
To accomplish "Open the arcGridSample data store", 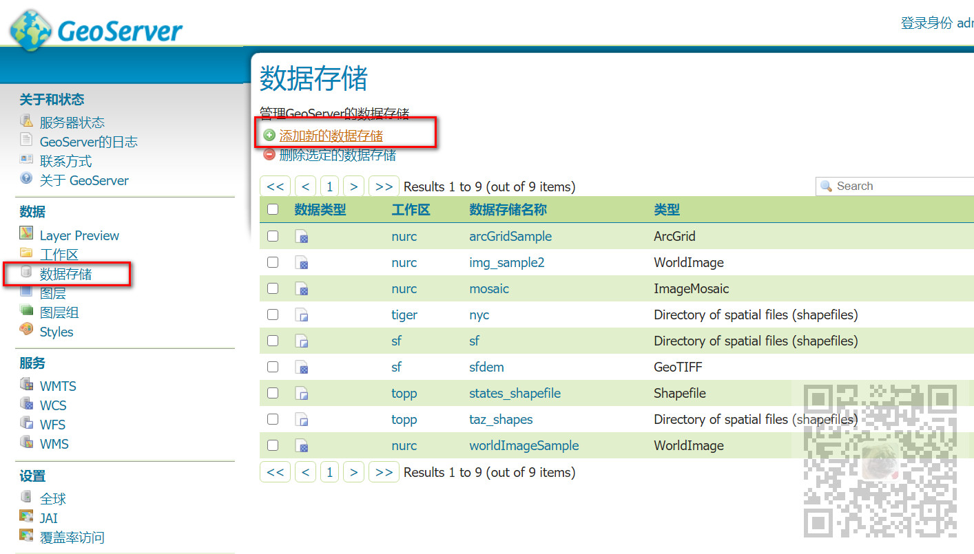I will pyautogui.click(x=510, y=236).
